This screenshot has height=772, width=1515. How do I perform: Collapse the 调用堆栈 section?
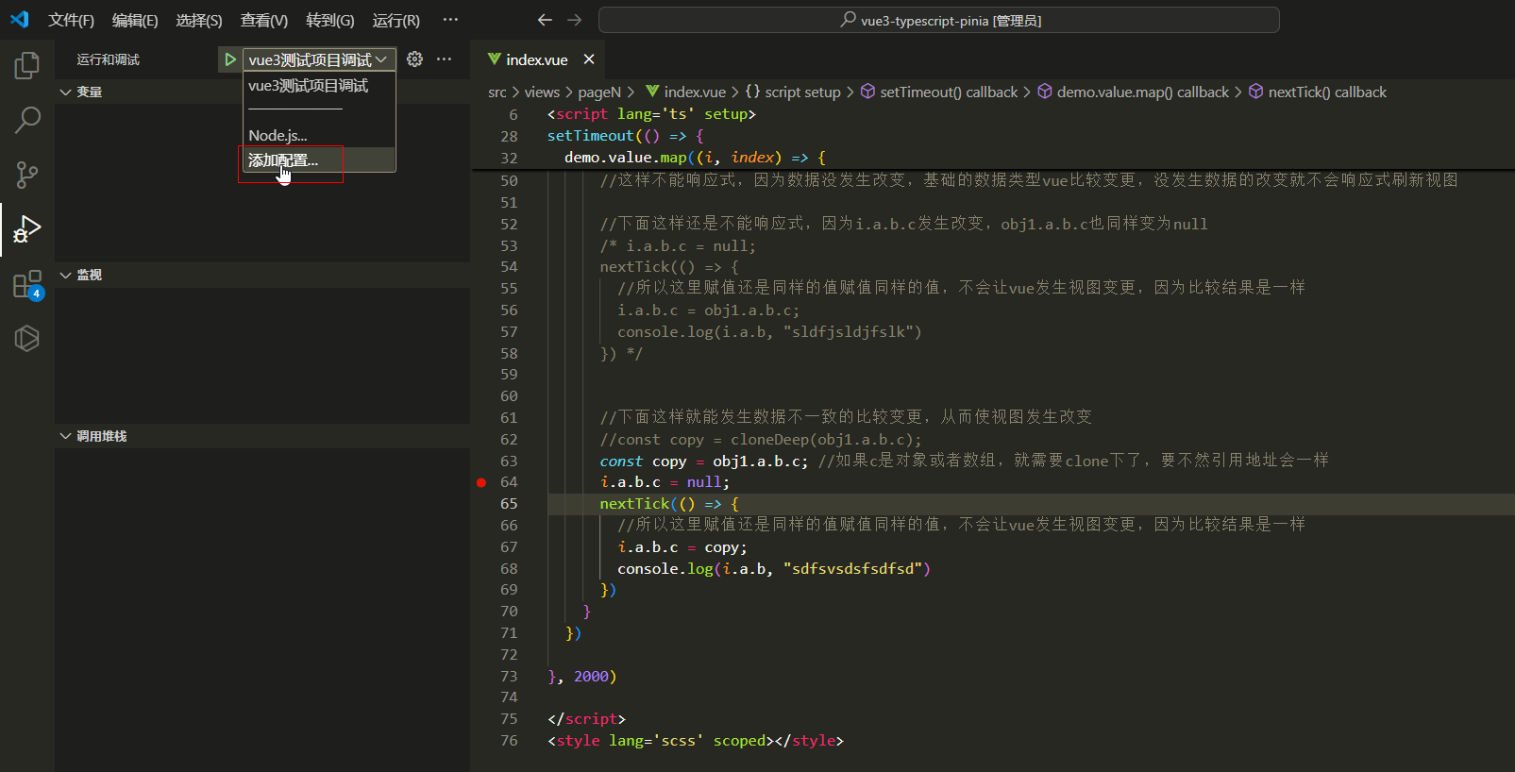tap(262, 436)
